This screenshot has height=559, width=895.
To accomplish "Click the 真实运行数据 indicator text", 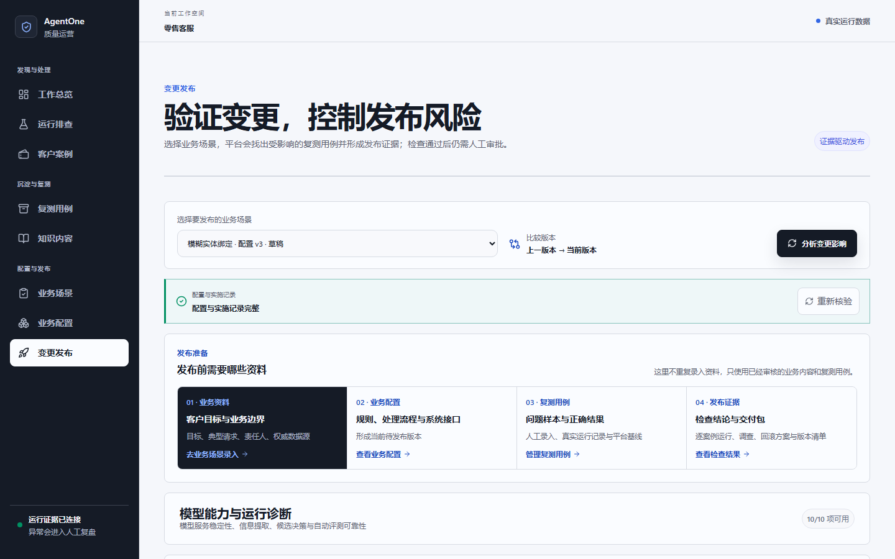I will point(847,21).
